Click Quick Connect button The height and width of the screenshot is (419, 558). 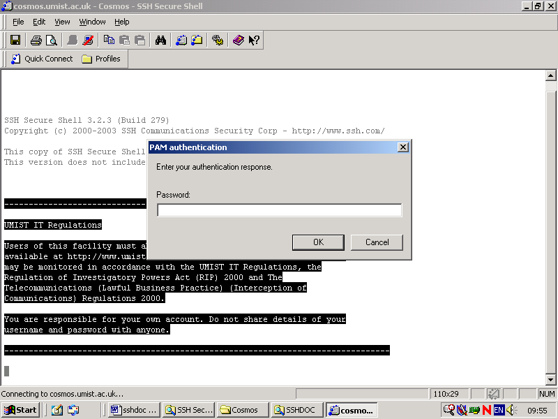(x=42, y=59)
